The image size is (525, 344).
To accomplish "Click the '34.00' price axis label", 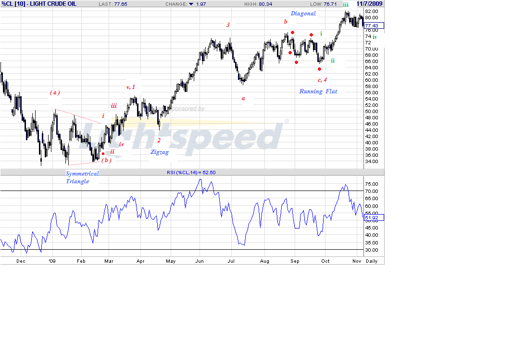I will pos(372,162).
